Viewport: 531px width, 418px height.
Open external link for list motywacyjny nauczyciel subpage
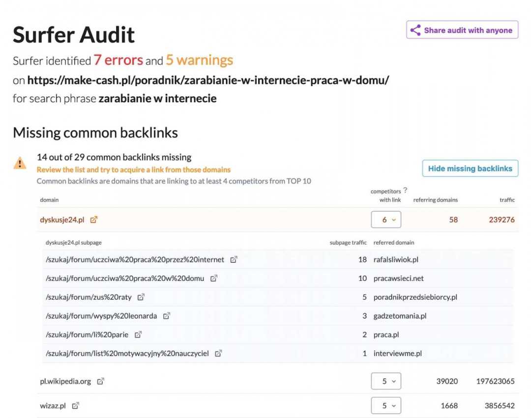(219, 353)
